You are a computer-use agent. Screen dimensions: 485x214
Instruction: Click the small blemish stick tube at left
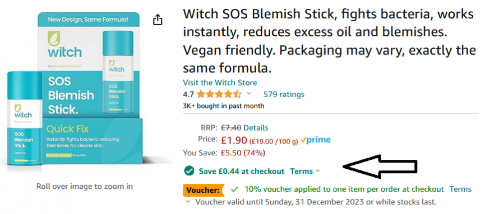pos(24,118)
